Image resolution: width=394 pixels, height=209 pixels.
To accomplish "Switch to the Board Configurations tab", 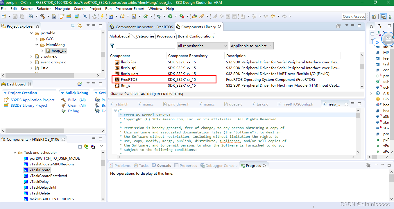I will coord(196,36).
